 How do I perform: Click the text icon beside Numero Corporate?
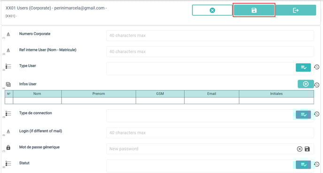(8, 34)
